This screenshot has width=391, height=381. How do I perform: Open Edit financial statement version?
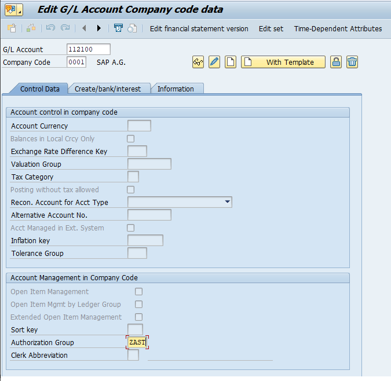coord(199,29)
